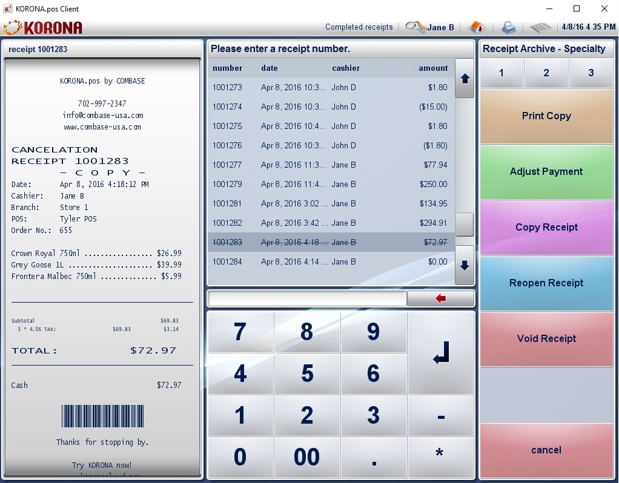Click the Crown Royal 750ml line on receipt
619x483 pixels.
pyautogui.click(x=96, y=253)
